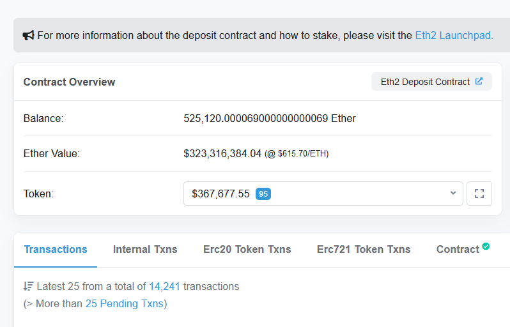Select the Erc20 Token Txns tab
This screenshot has width=510, height=327.
pos(247,249)
